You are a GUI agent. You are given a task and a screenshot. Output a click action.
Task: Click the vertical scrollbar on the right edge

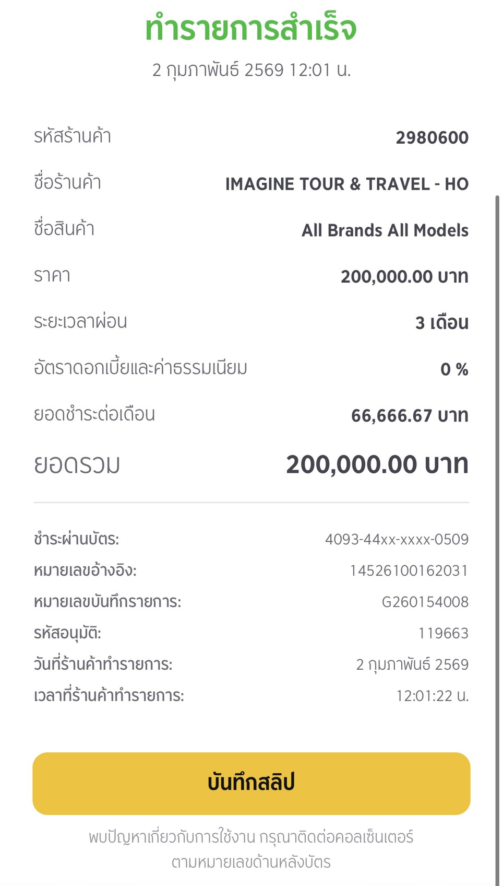497,522
